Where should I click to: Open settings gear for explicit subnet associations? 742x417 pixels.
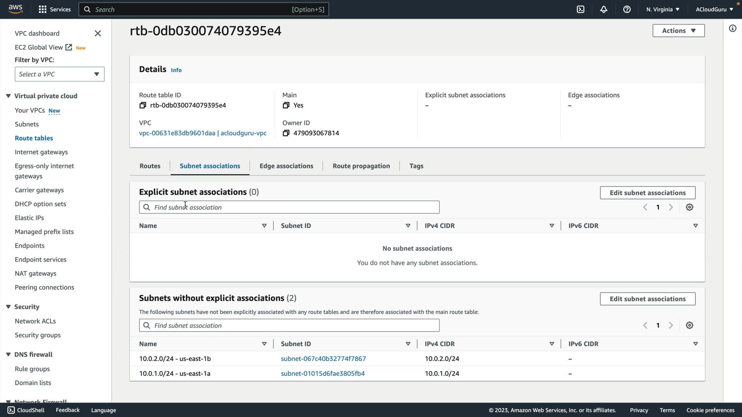(x=689, y=207)
